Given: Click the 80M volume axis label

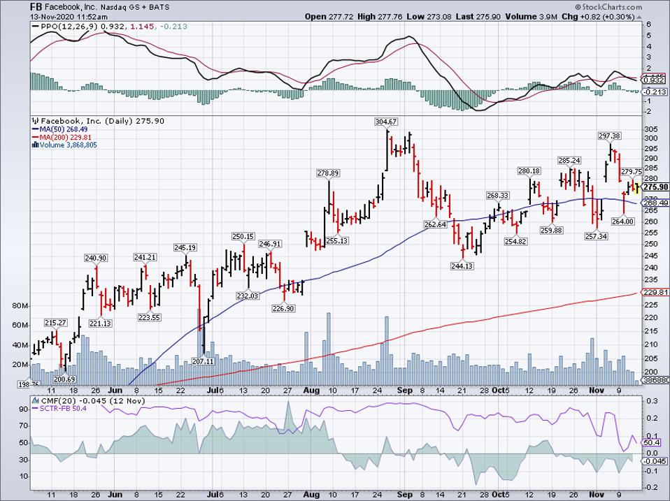Looking at the screenshot, I should [20, 306].
